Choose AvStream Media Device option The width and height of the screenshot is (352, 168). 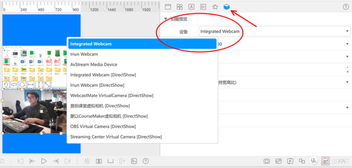click(142, 64)
